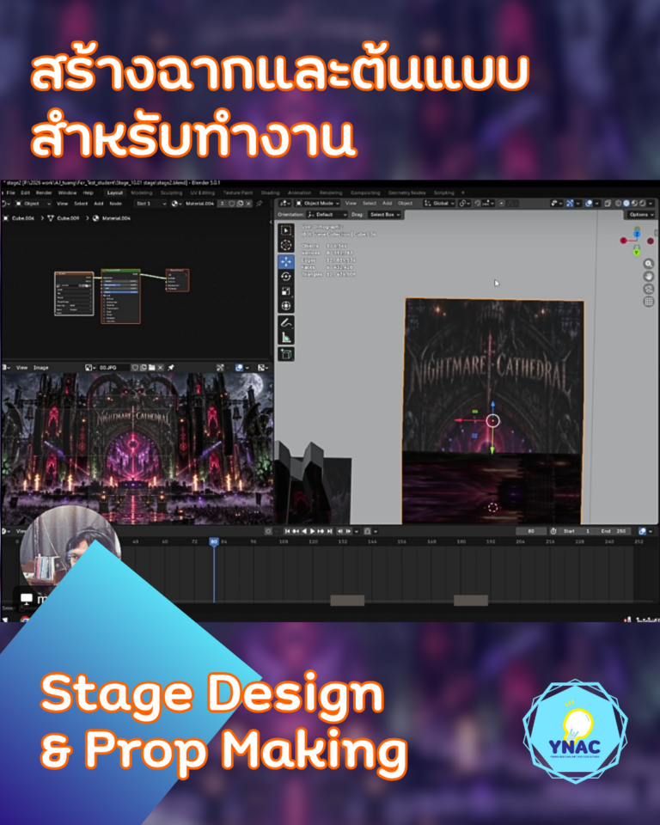
Task: Open the File menu
Action: point(10,192)
